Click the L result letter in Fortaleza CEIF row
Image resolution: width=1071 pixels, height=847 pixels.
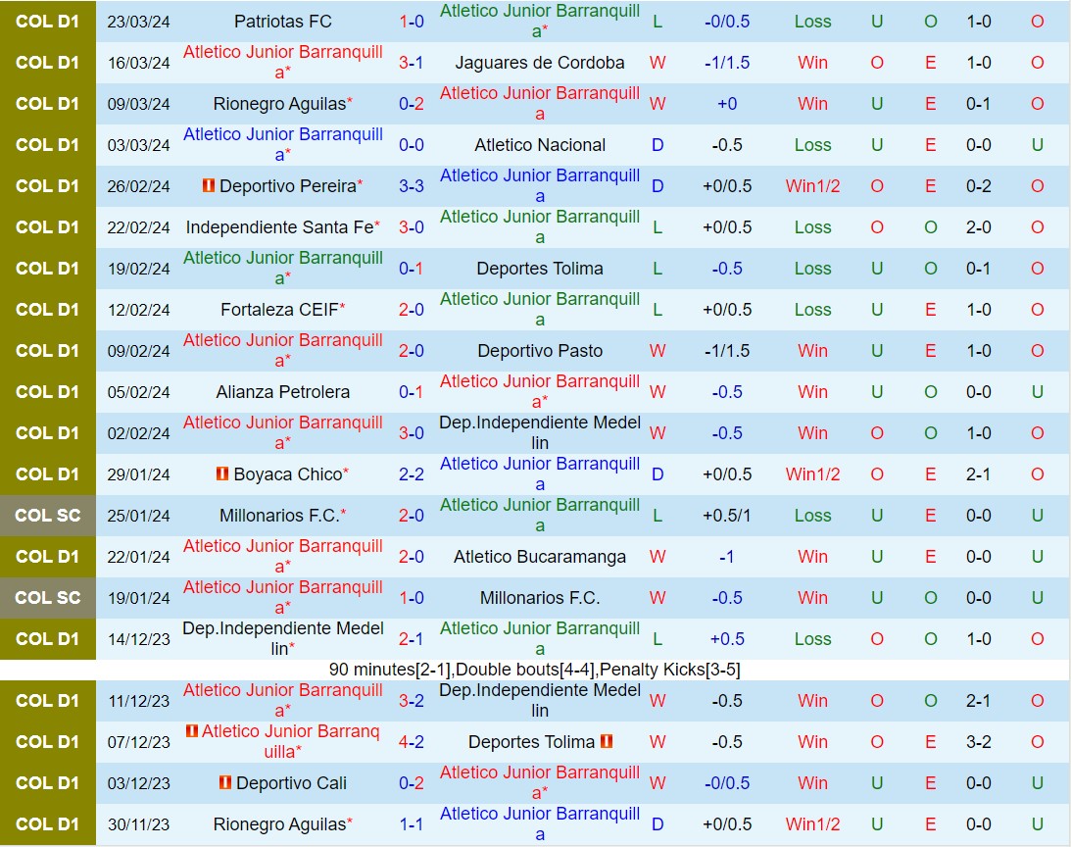[657, 310]
